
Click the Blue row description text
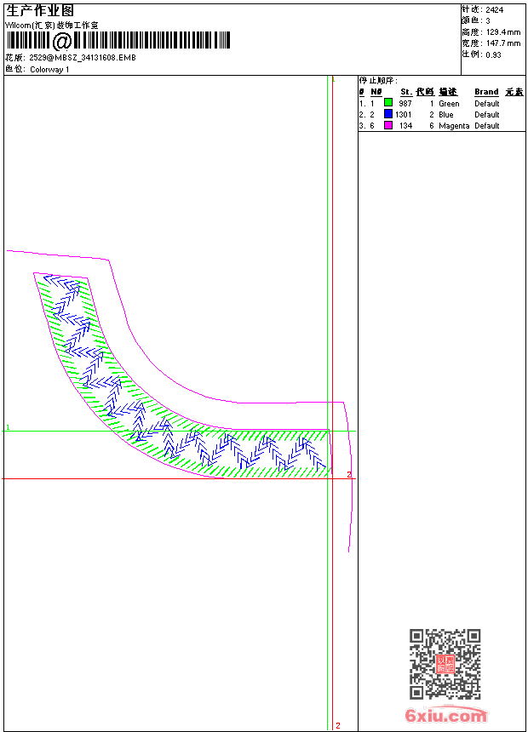(446, 114)
